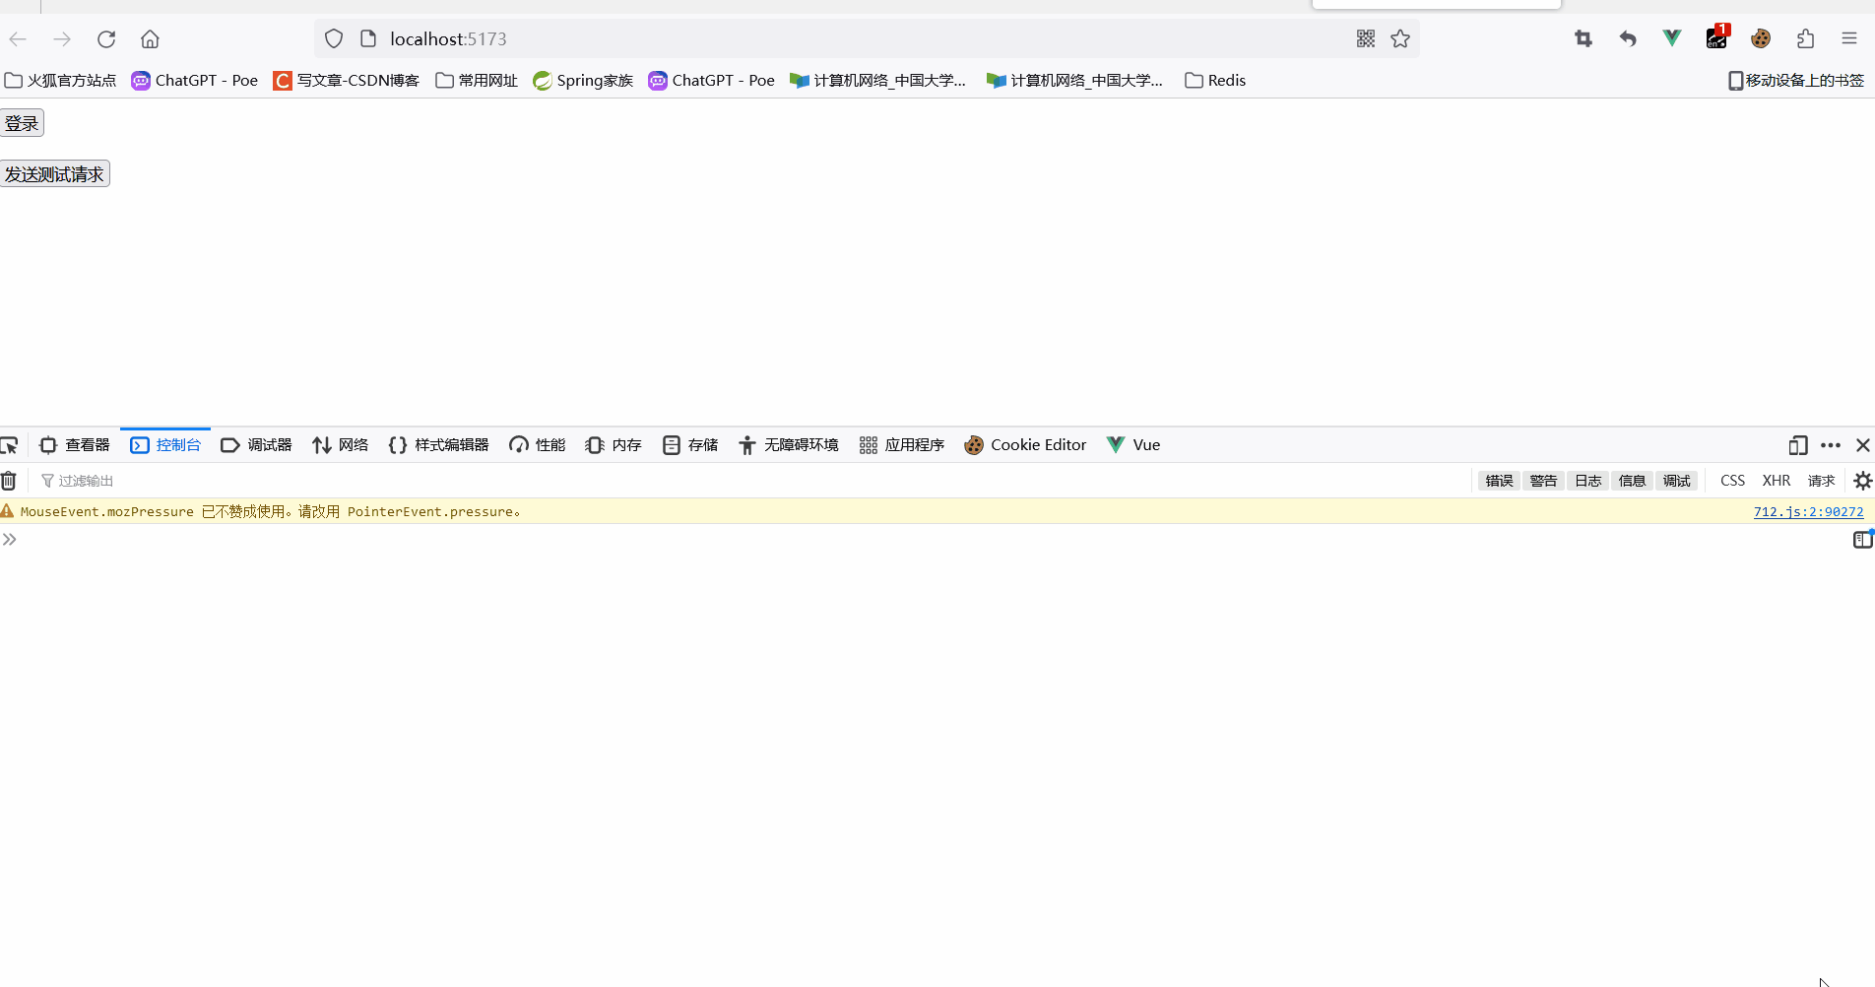The width and height of the screenshot is (1875, 987).
Task: Open the QR code icon in address bar
Action: pos(1365,39)
